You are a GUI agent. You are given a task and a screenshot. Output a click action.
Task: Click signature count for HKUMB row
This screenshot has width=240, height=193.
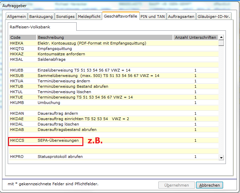[x=195, y=103]
